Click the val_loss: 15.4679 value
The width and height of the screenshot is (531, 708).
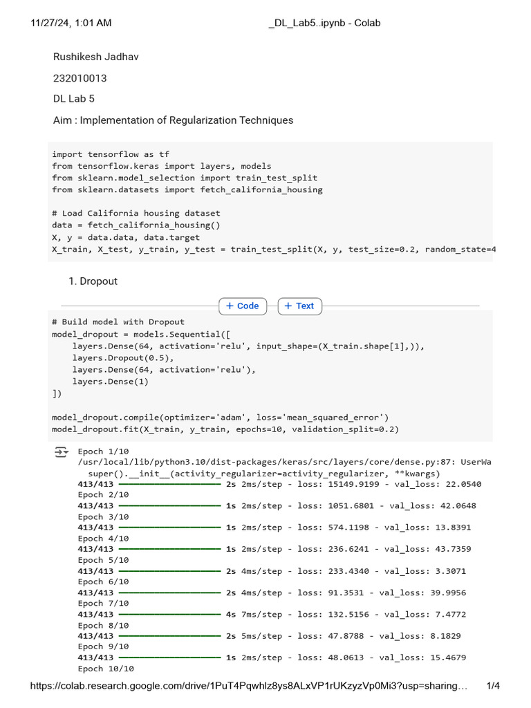422,658
